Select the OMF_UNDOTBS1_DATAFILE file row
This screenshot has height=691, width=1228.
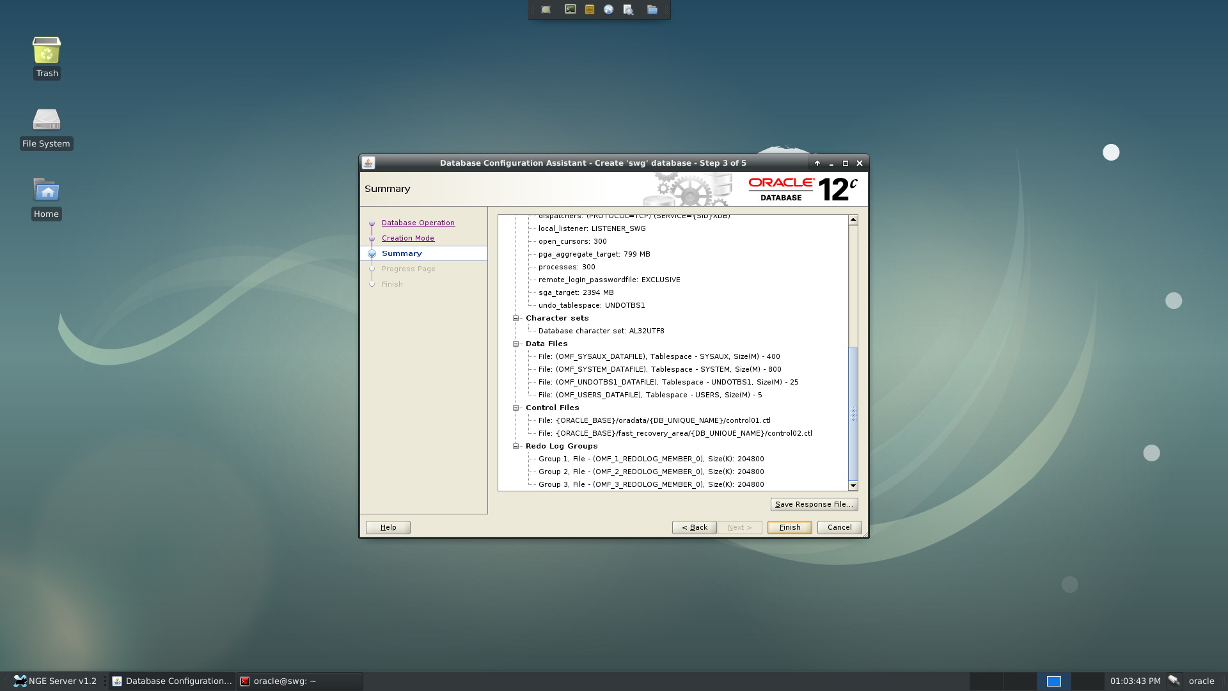point(668,382)
